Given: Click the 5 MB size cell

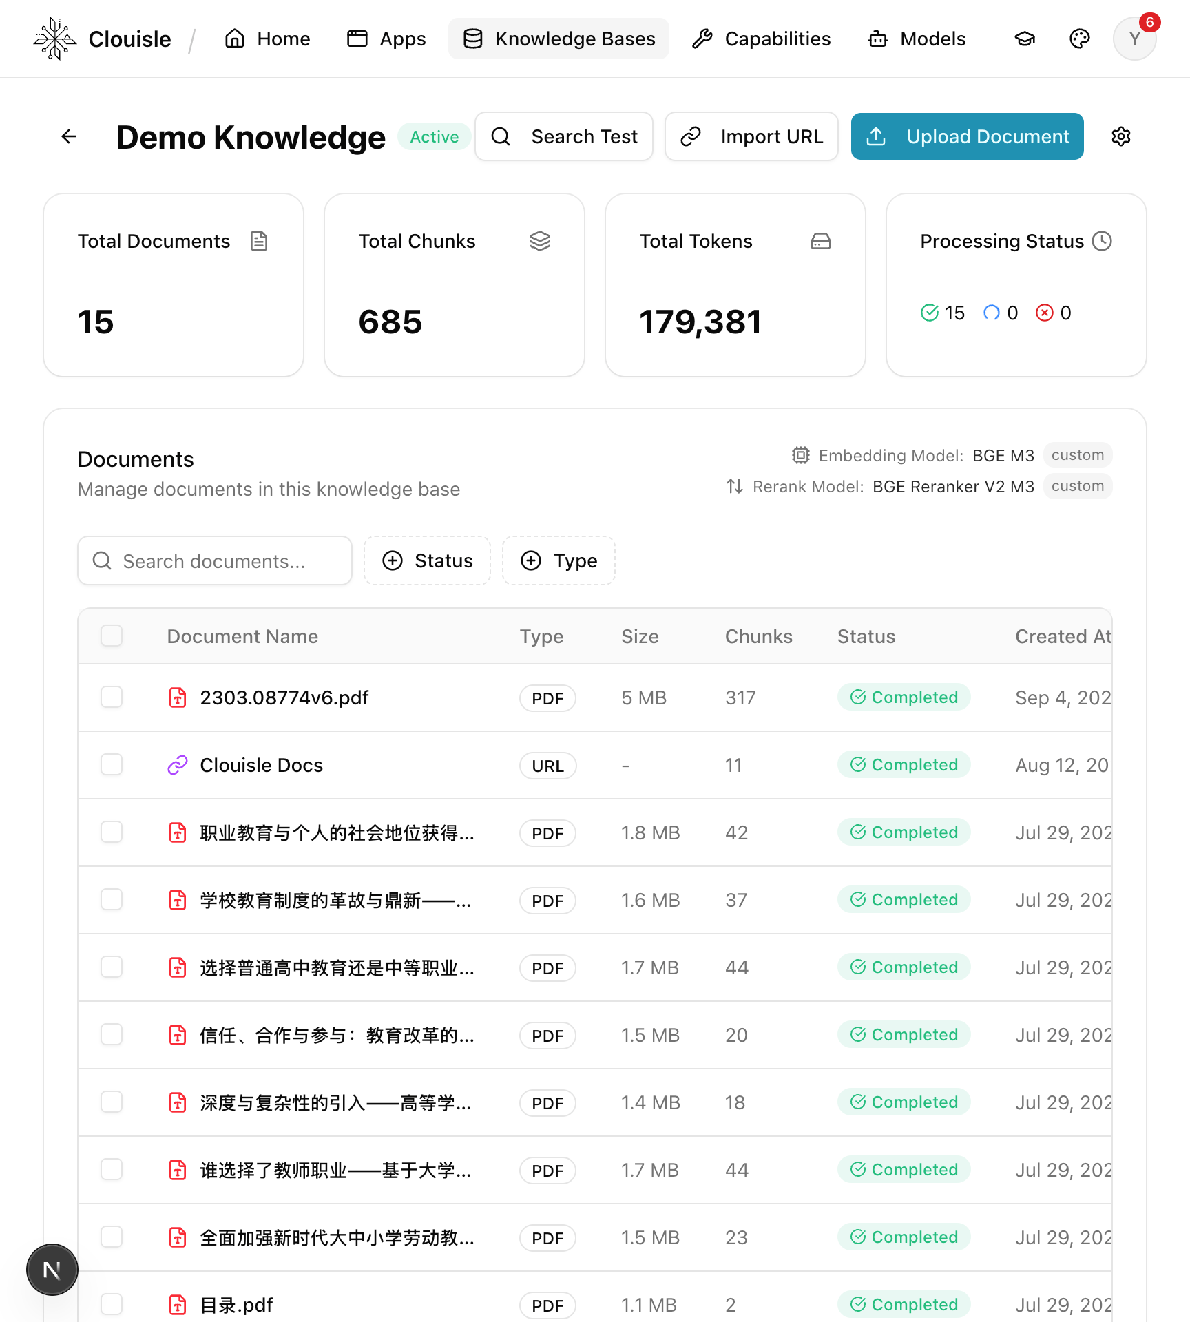Looking at the screenshot, I should (644, 697).
